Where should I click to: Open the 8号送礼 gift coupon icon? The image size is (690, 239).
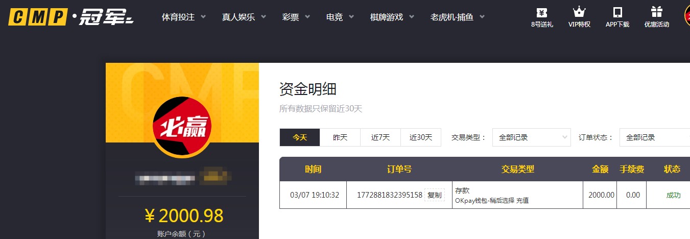542,12
